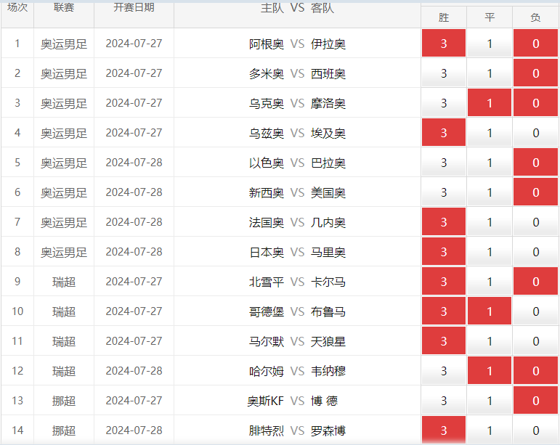The image size is (560, 445).
Task: Deselect draw 1 for 乌克奥 VS 摩洛奥
Action: 490,103
